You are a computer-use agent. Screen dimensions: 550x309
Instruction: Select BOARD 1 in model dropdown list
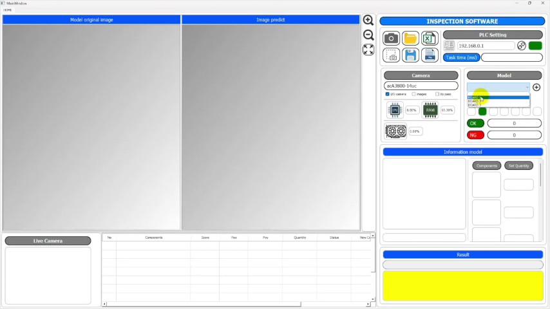point(498,97)
